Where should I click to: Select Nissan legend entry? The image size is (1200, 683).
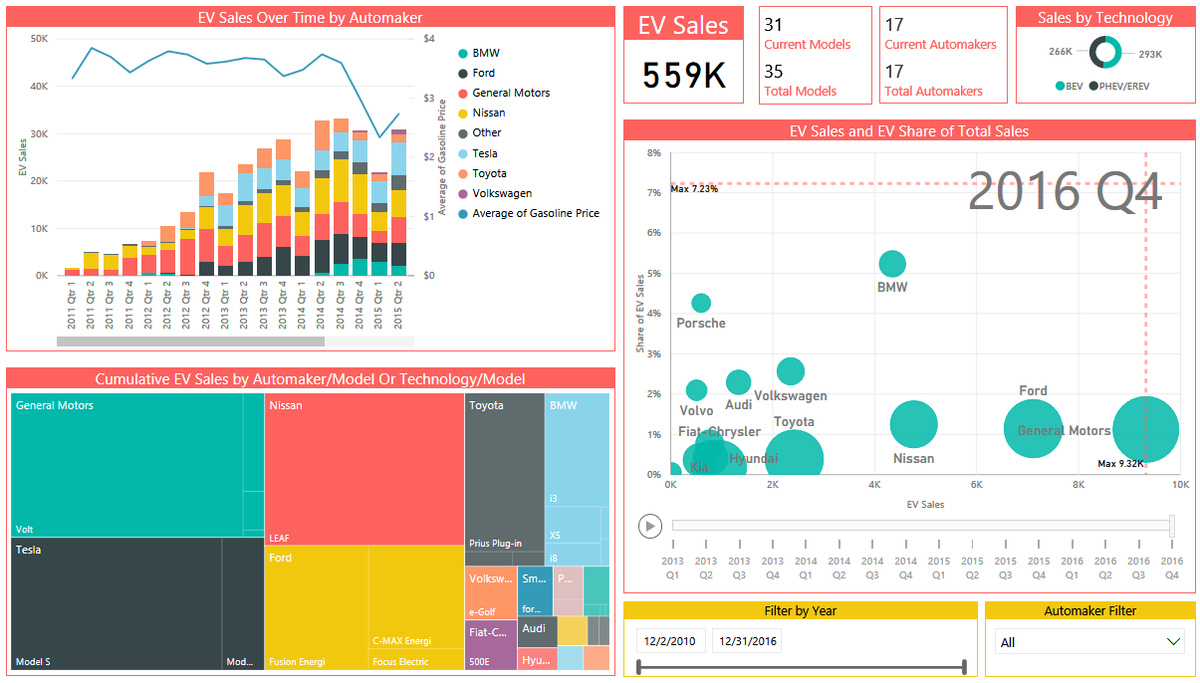(481, 113)
